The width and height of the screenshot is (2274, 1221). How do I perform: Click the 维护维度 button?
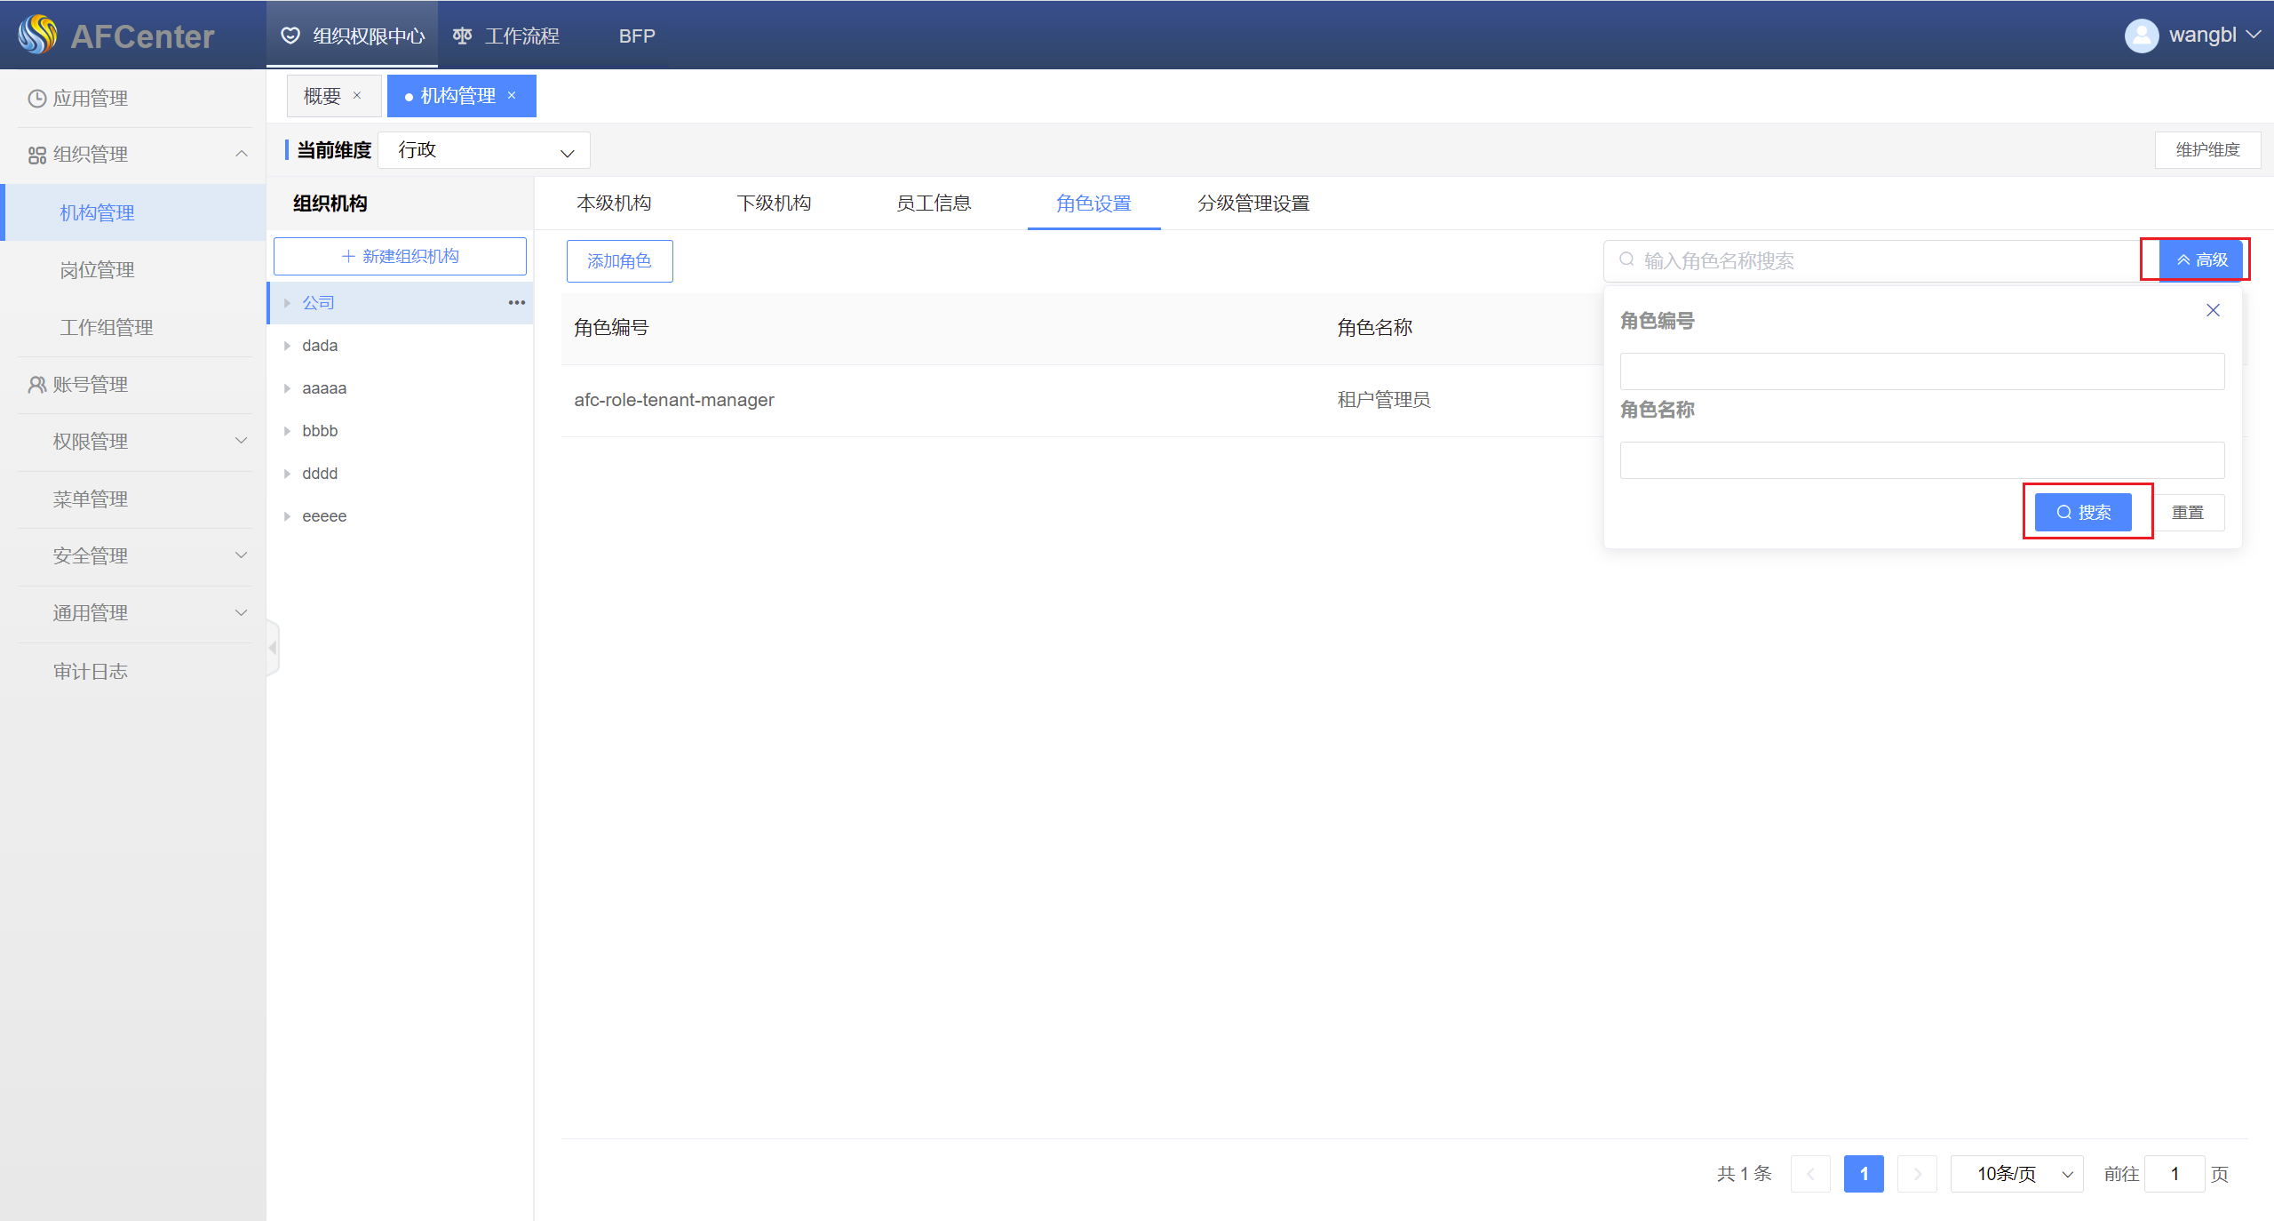pos(2207,149)
